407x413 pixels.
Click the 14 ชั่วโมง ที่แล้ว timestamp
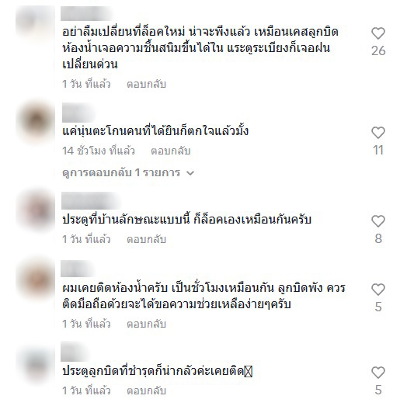coord(99,151)
